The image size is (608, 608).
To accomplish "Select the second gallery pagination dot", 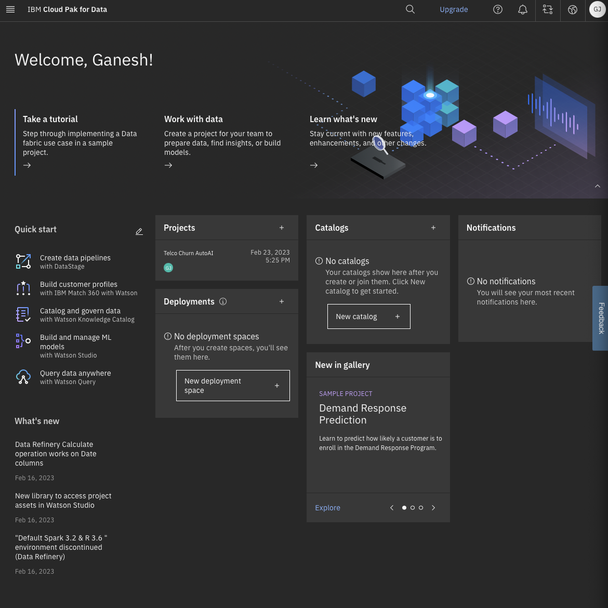I will [x=413, y=508].
